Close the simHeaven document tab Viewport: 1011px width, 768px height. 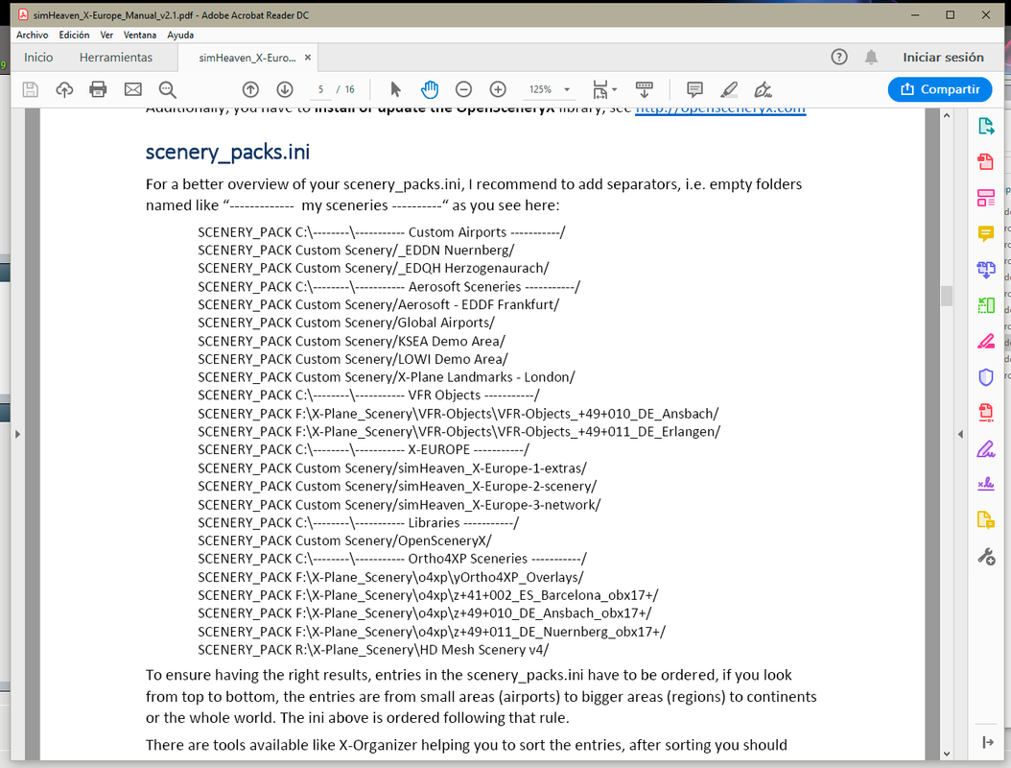click(x=308, y=58)
